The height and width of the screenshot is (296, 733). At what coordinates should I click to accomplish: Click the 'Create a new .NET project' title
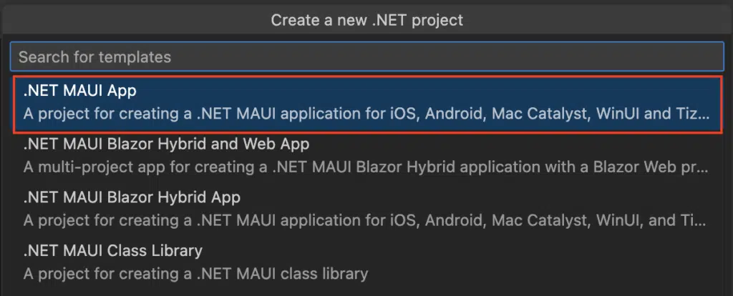coord(366,20)
